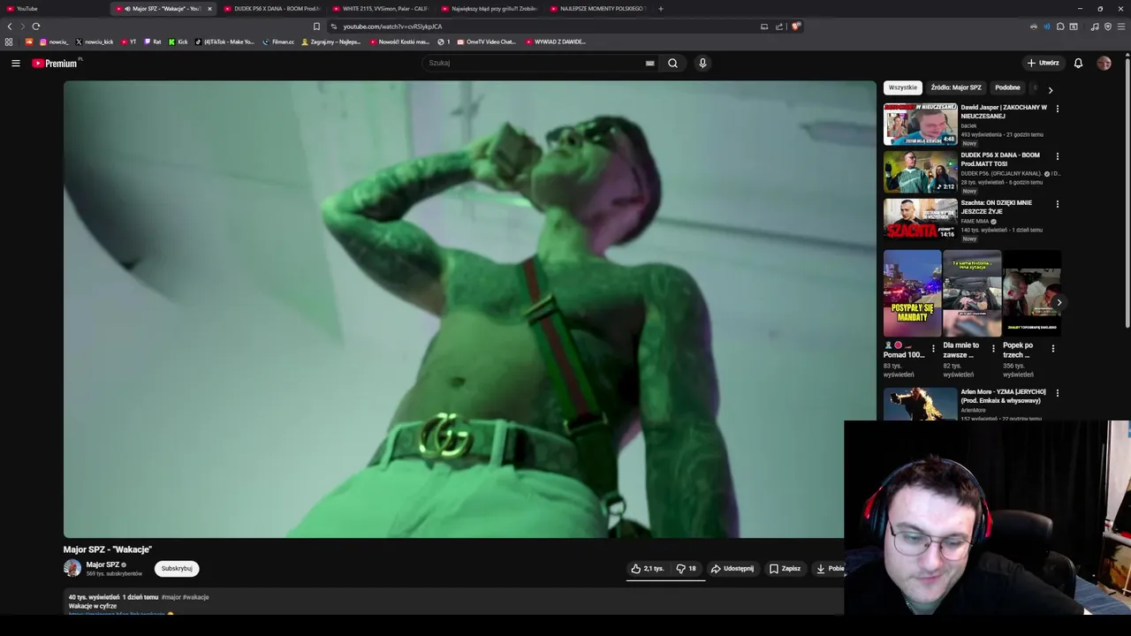Select the Wszystkie filter chip

pos(903,87)
